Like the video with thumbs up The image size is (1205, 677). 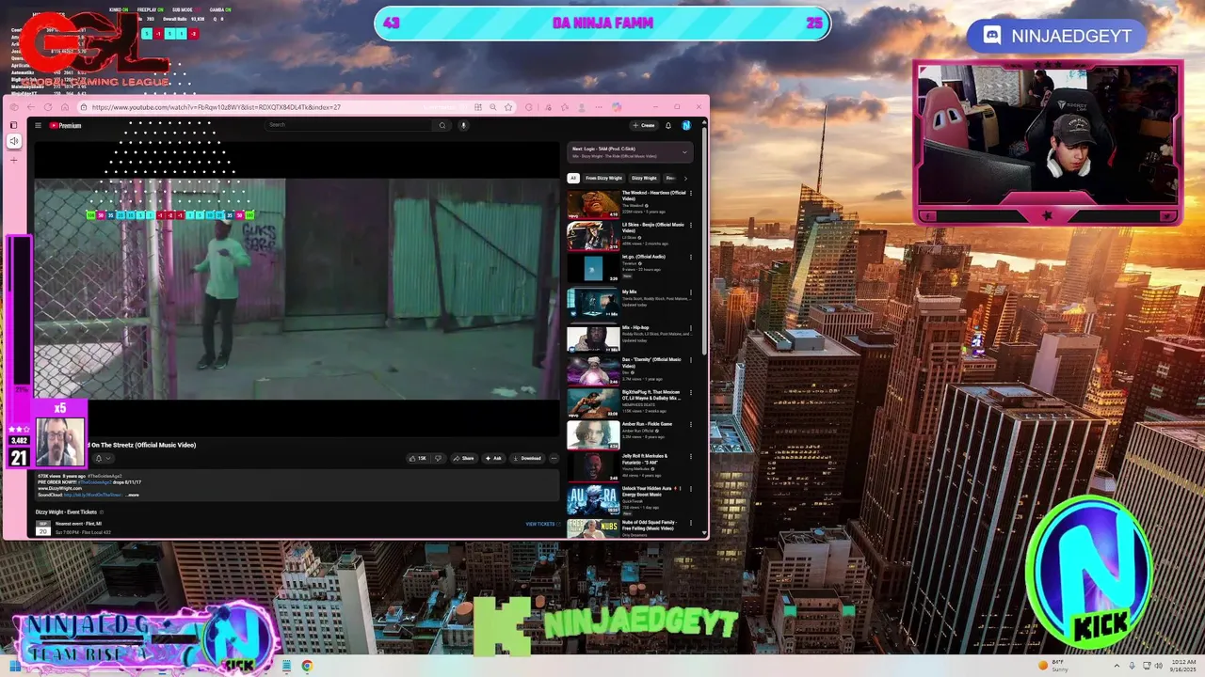[x=416, y=458]
